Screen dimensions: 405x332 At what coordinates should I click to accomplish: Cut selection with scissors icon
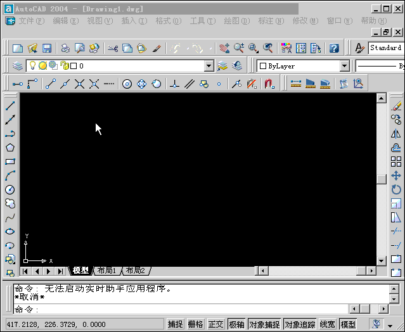point(113,48)
